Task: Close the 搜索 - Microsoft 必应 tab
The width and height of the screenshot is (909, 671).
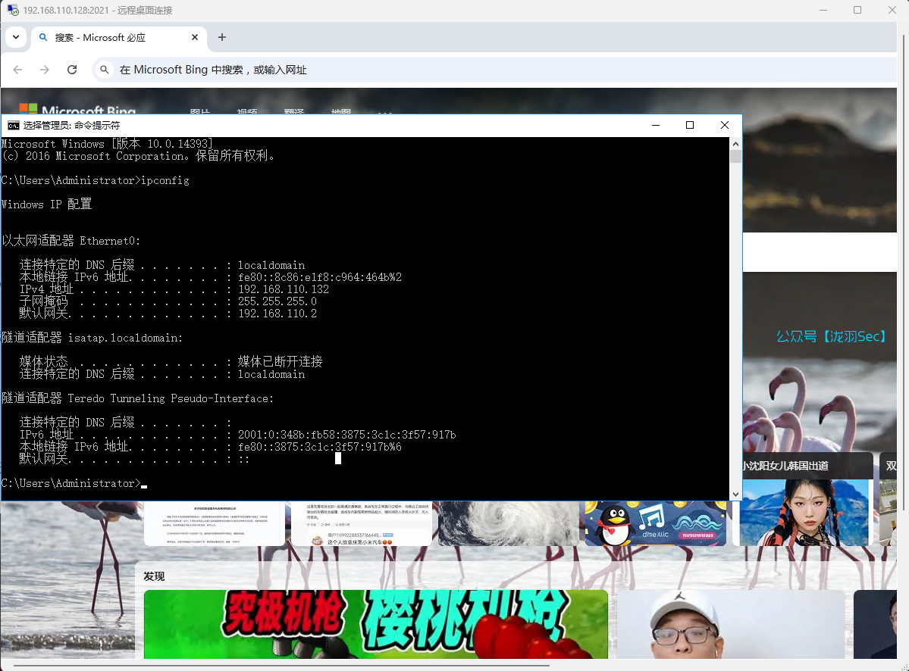Action: point(195,37)
